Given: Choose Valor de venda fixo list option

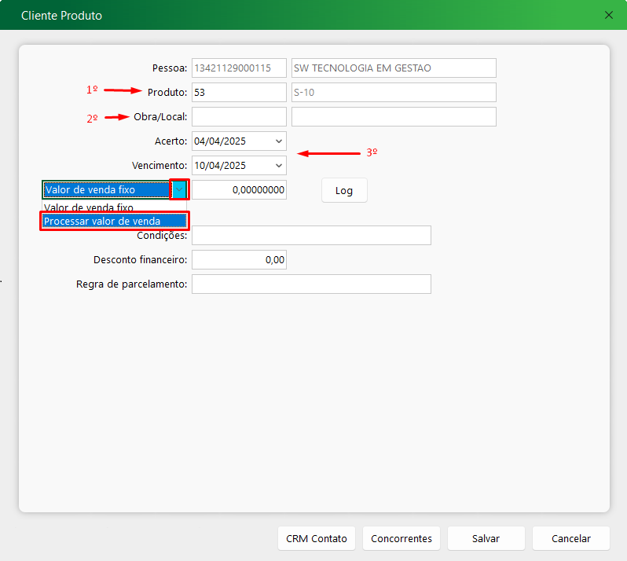Looking at the screenshot, I should tap(114, 207).
